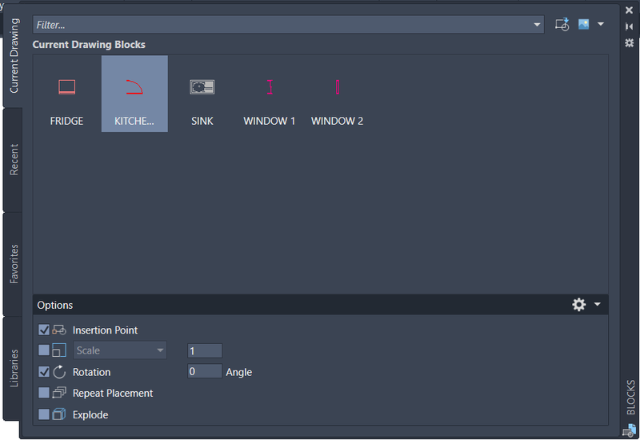
Task: Click the Insertion Point label
Action: pos(105,330)
